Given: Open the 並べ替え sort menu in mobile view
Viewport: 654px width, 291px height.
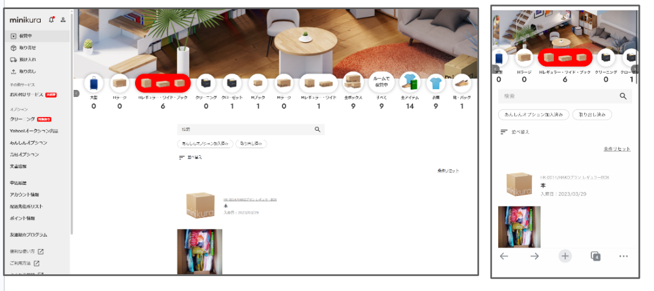Looking at the screenshot, I should click(515, 132).
